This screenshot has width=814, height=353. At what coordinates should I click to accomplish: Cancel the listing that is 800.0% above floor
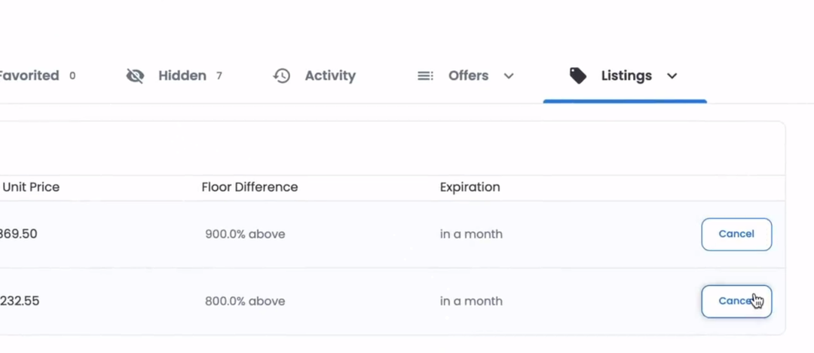[736, 301]
